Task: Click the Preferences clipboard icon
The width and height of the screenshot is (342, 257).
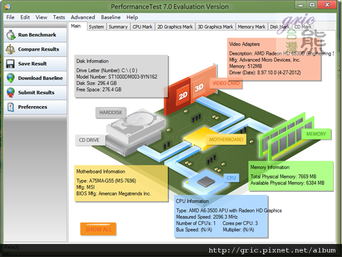Action: coord(10,107)
